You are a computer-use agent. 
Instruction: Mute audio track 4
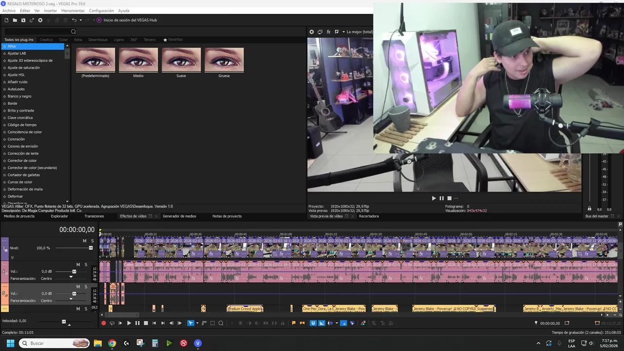click(x=78, y=265)
